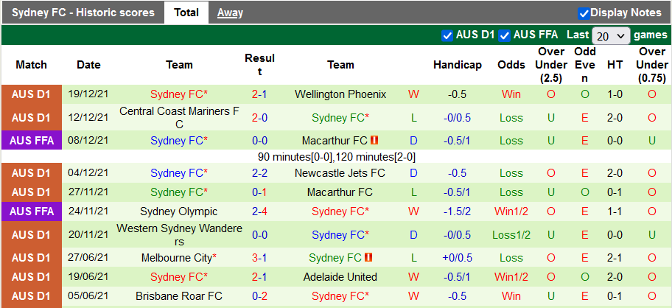Select Melbourne City team link
The image size is (672, 308).
point(177,258)
